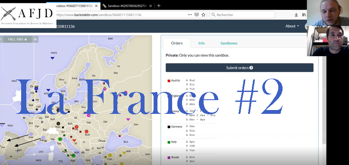The width and height of the screenshot is (349, 165).
Task: Click the green army circle near Tus
Action: pos(60,139)
